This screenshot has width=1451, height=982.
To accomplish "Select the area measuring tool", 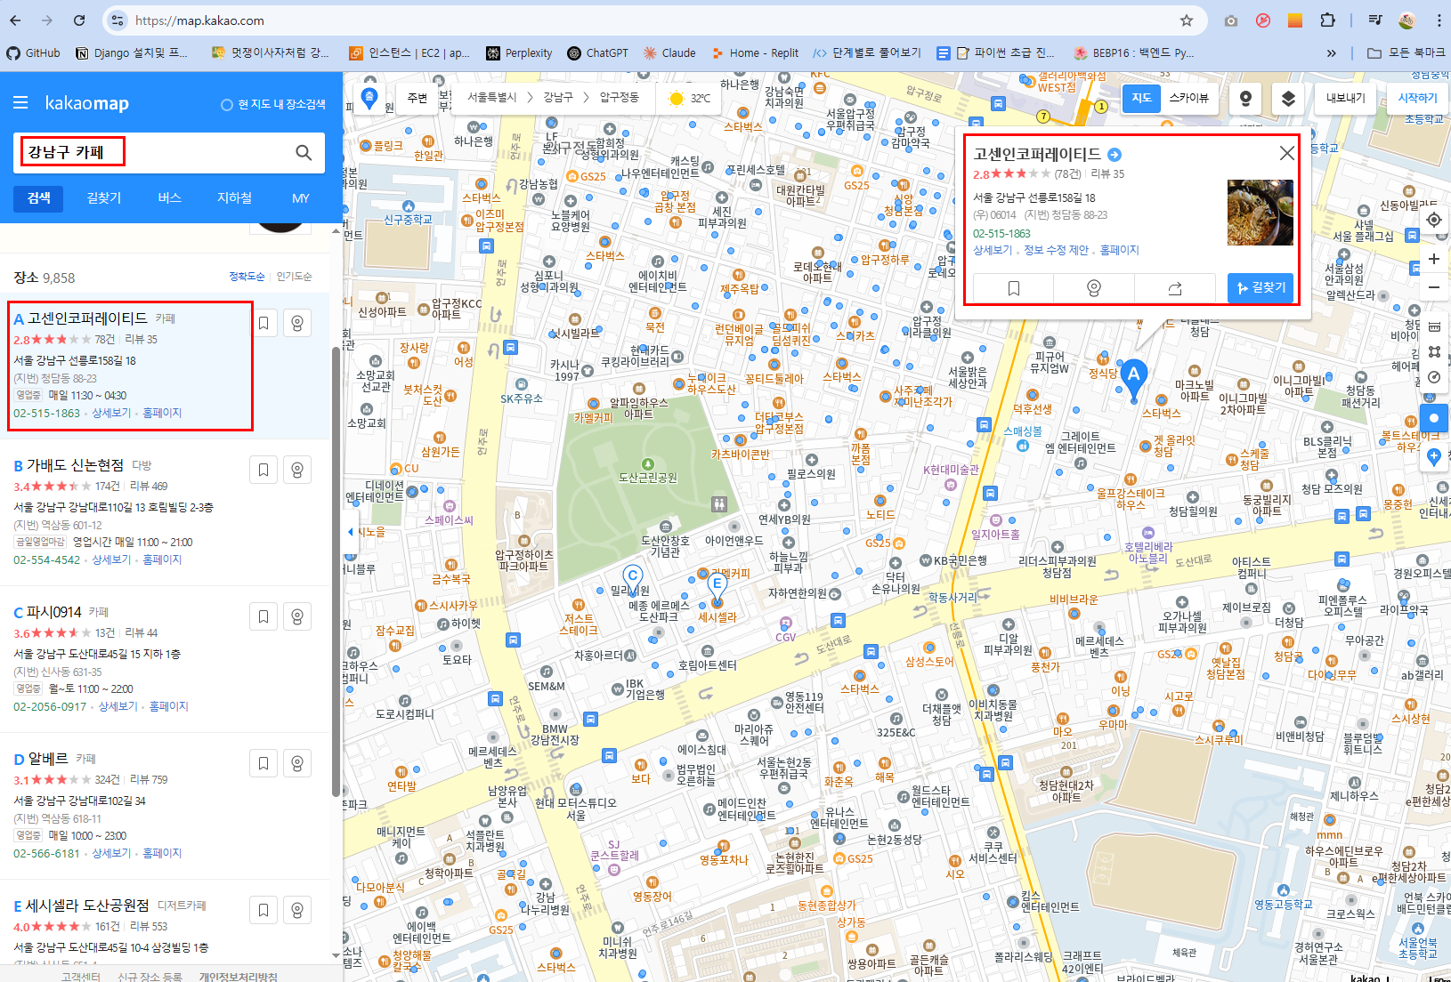I will (1434, 351).
